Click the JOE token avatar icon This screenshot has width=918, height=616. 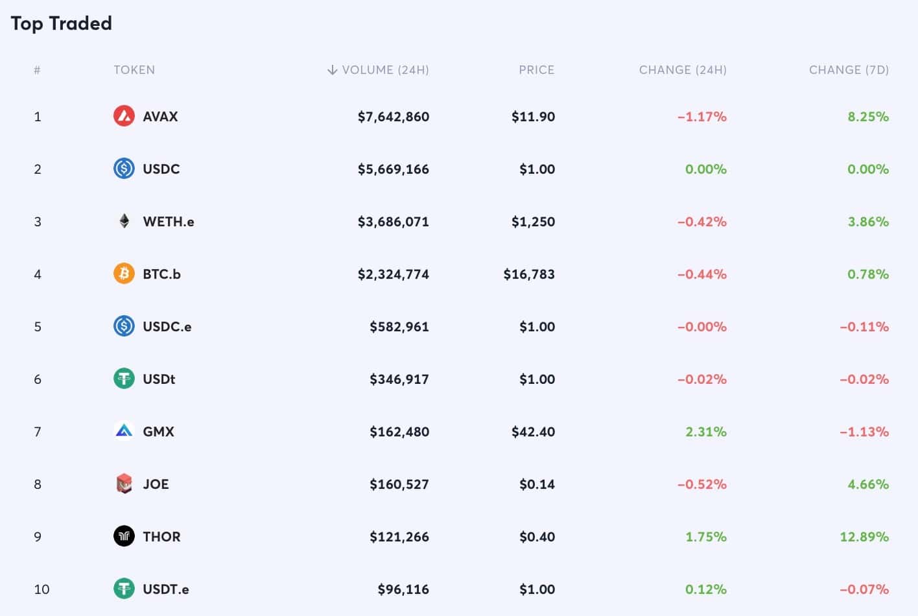[x=124, y=484]
